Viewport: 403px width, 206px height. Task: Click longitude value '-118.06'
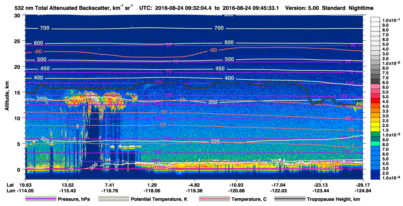pos(152,191)
